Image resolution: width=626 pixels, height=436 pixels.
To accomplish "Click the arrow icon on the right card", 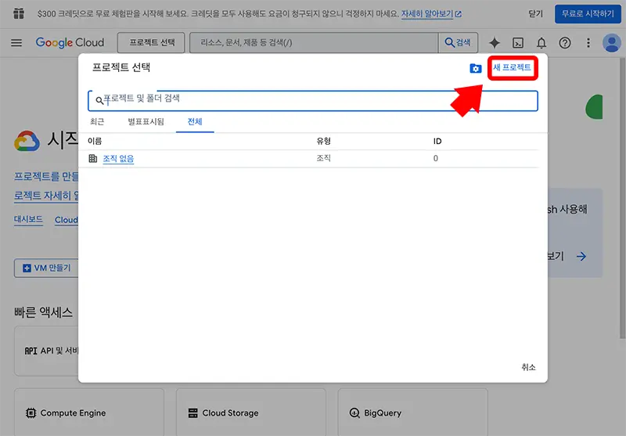I will [x=581, y=256].
